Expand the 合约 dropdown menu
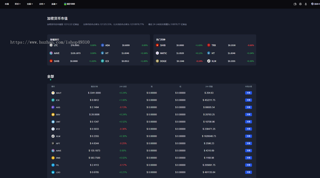The width and height of the screenshot is (320, 178). [42, 4]
